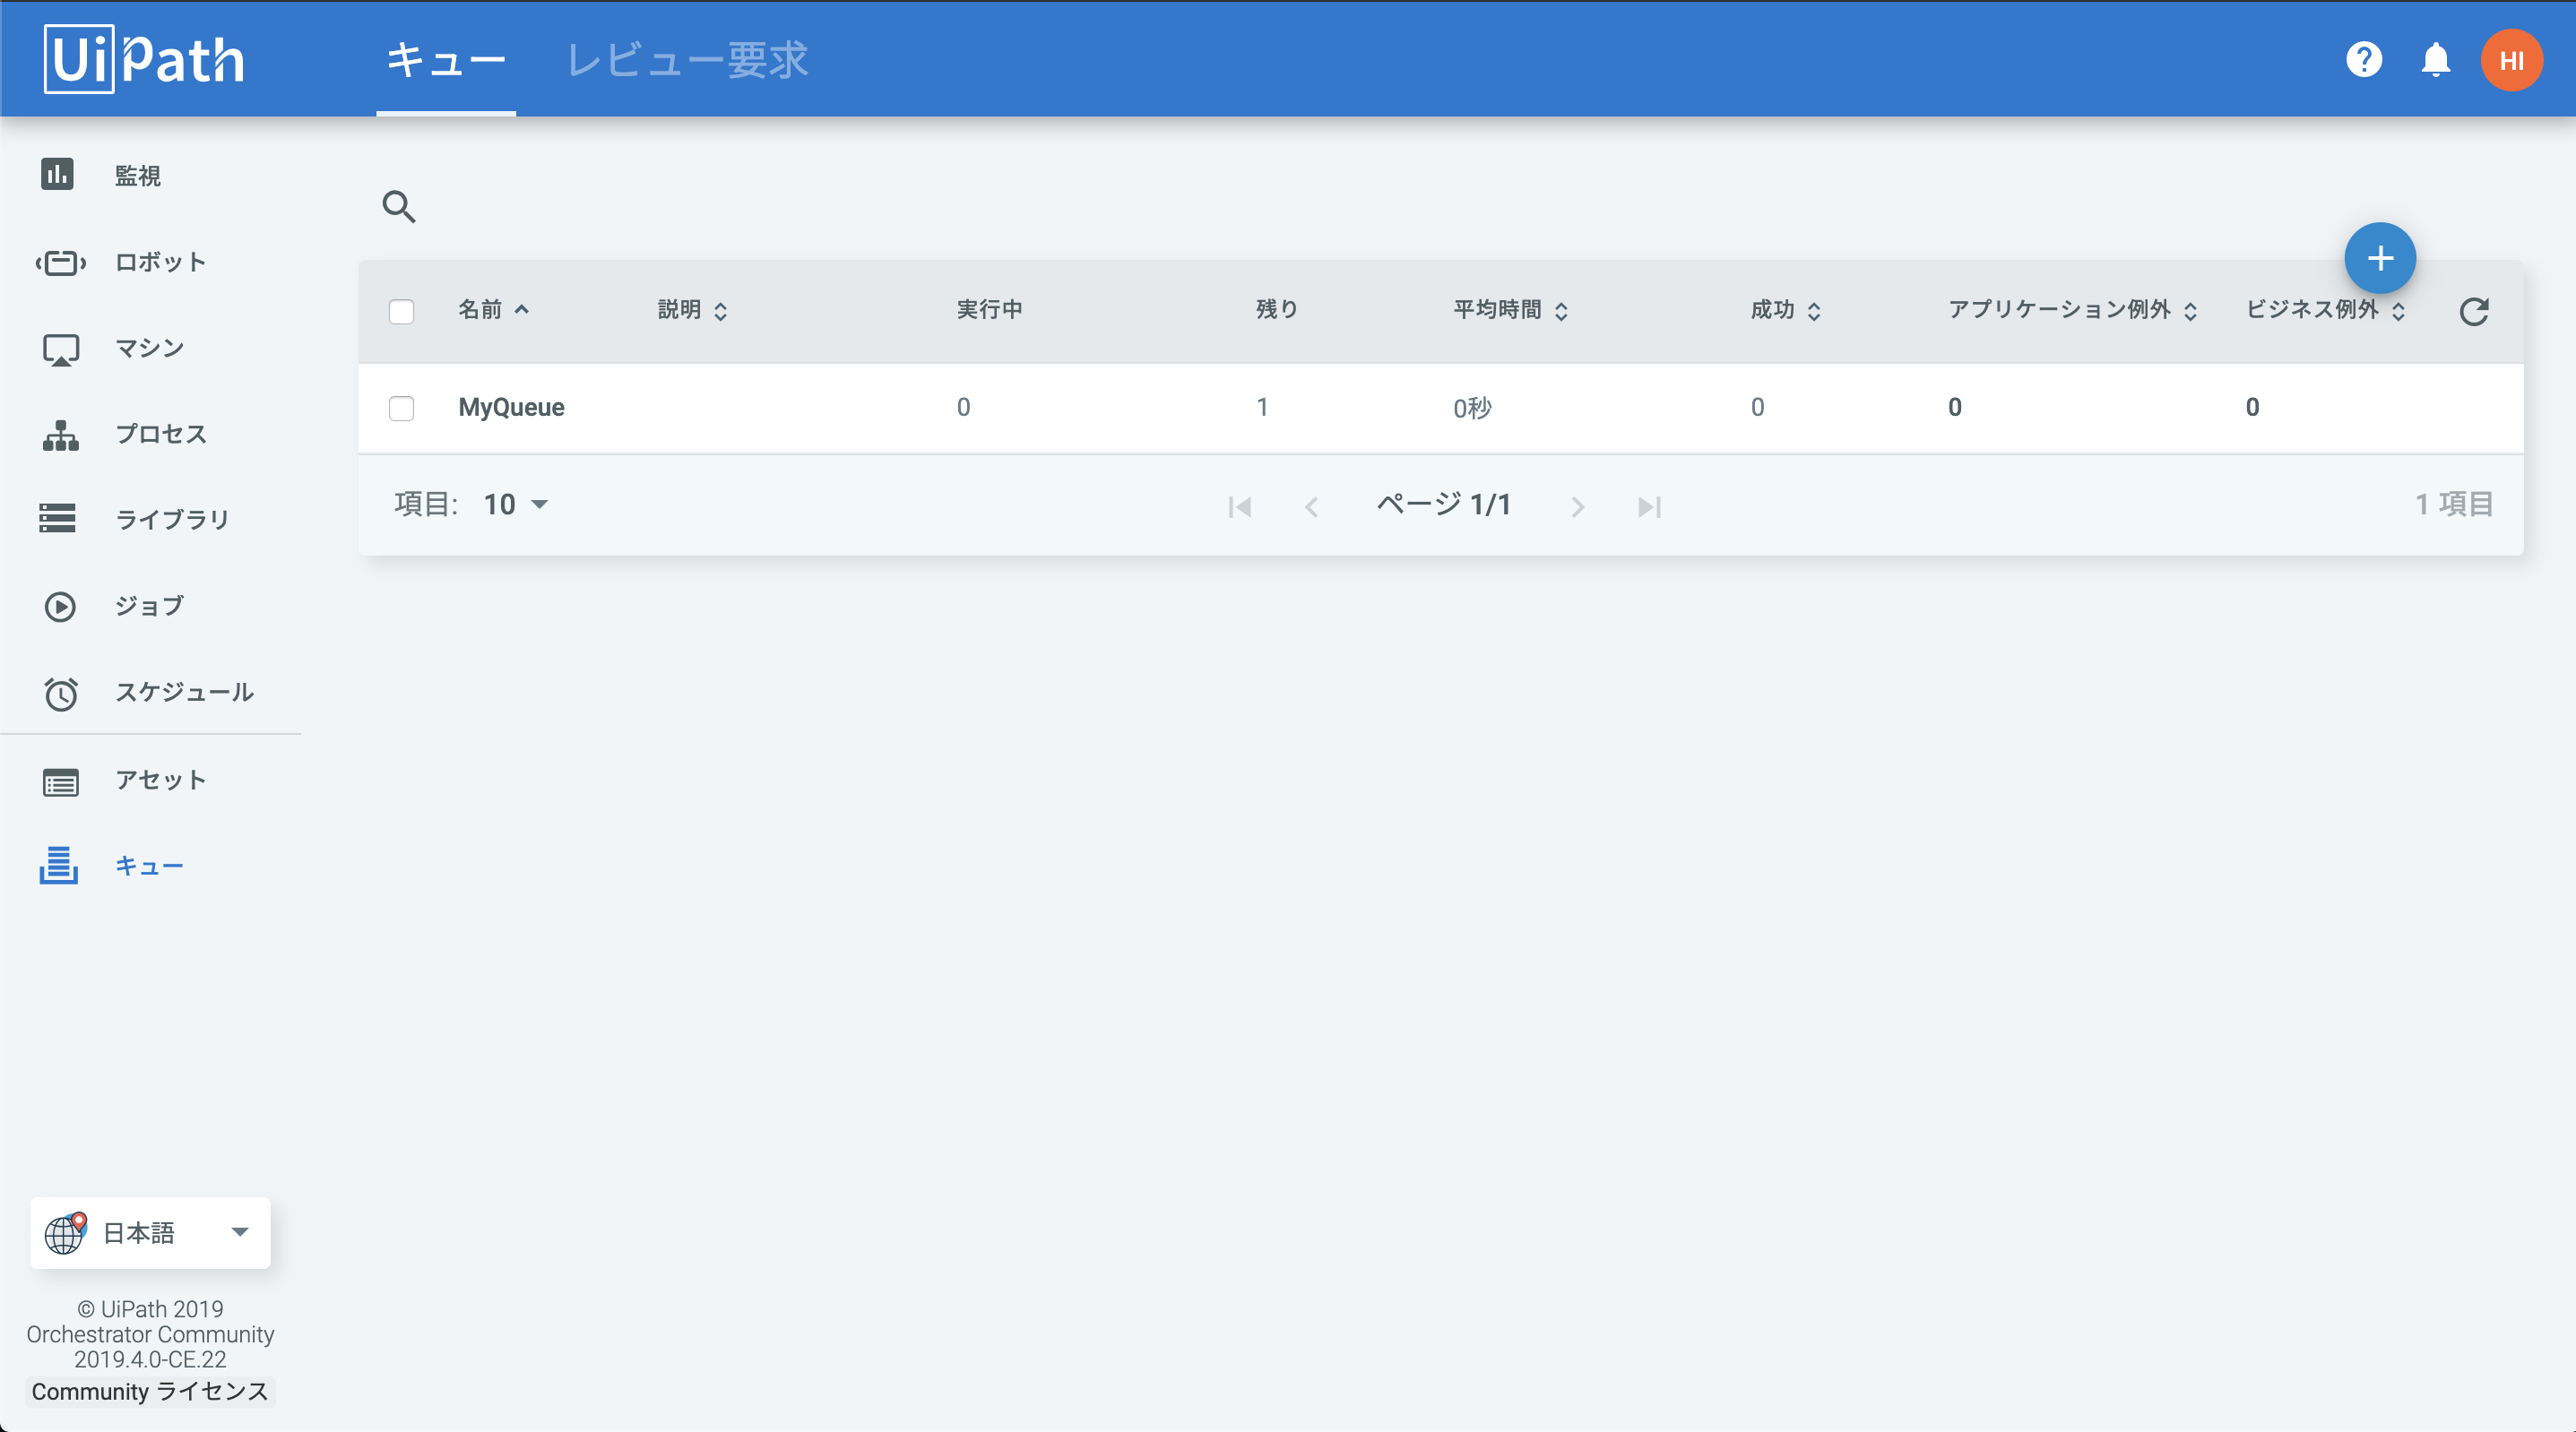2576x1432 pixels.
Task: Open the notifications bell
Action: (x=2436, y=60)
